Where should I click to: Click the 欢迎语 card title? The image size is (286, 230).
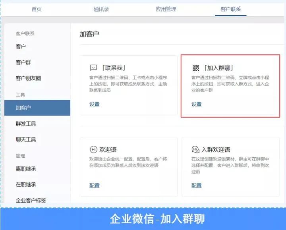108,150
